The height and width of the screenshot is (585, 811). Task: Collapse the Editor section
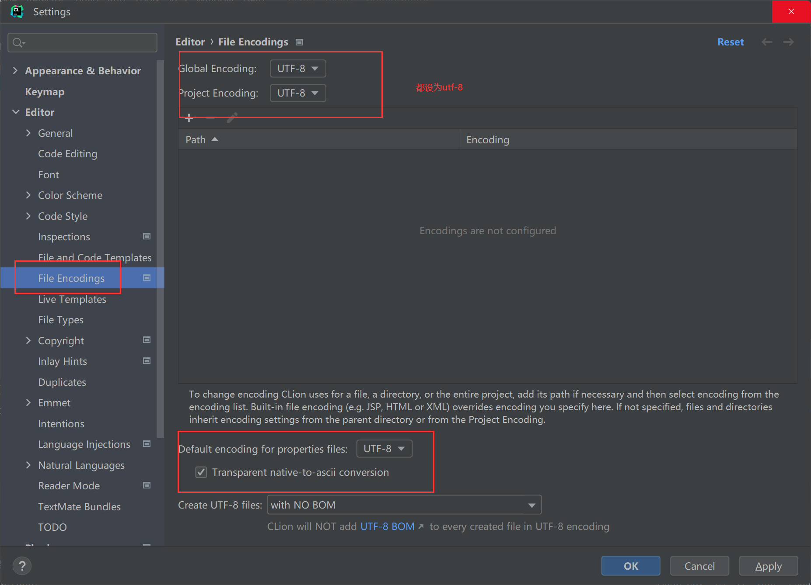(16, 112)
